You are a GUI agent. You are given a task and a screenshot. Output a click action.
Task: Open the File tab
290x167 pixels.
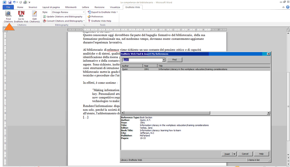[8, 7]
